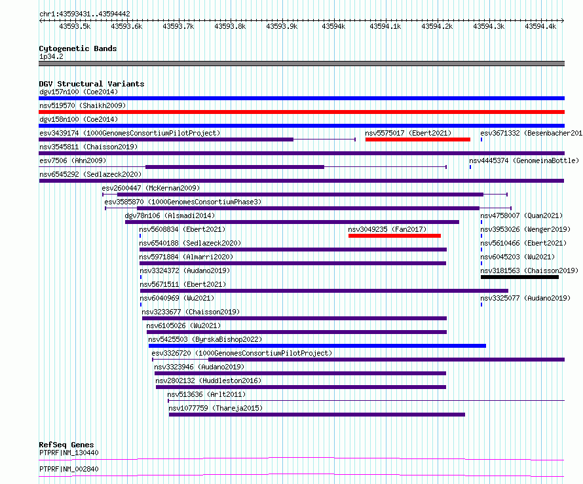The width and height of the screenshot is (583, 484).
Task: Click the 43594.4k ruler tick label
Action: click(540, 26)
